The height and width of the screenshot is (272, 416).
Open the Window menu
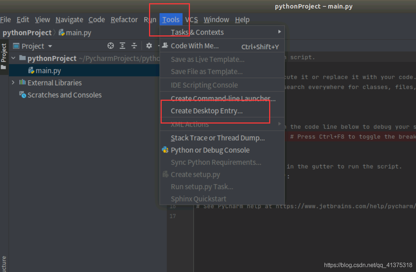[x=216, y=20]
